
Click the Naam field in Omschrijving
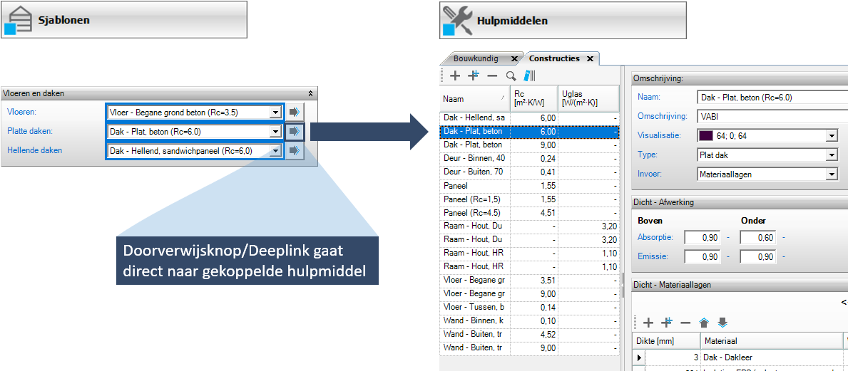tap(767, 98)
